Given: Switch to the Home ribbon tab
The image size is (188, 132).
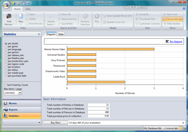Looking at the screenshot, I should point(17,9).
